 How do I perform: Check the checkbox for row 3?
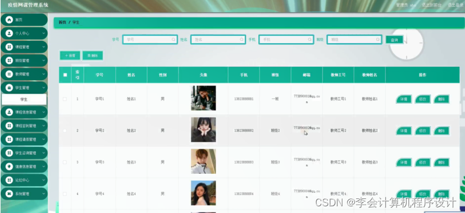pyautogui.click(x=65, y=162)
